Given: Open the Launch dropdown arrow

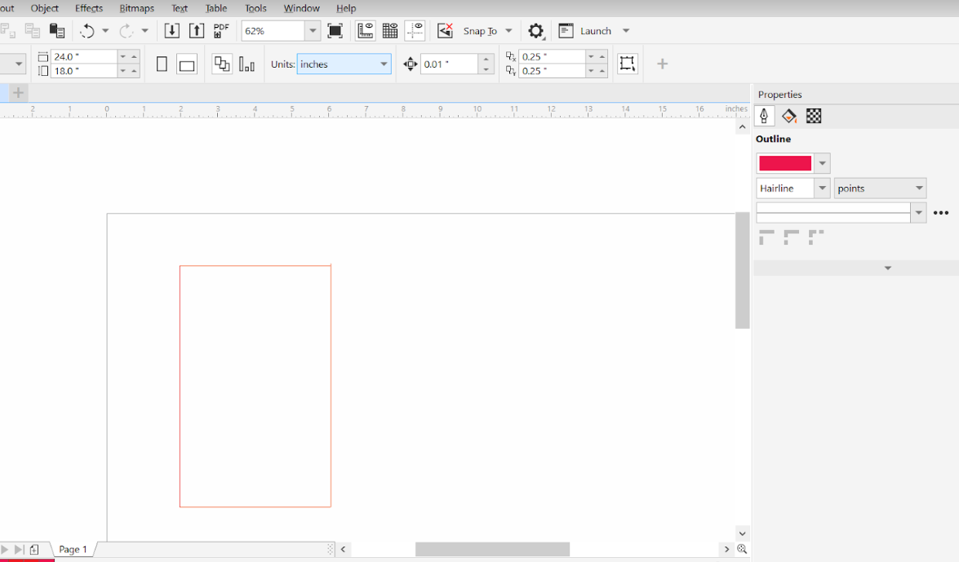Looking at the screenshot, I should (626, 30).
